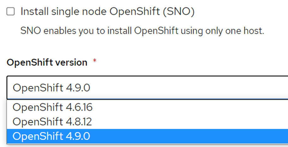The width and height of the screenshot is (288, 147).
Task: Click the empty area right of OpenShift 4.6.16
Action: tap(189, 107)
